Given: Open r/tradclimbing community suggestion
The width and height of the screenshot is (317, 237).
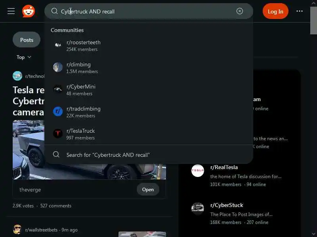Looking at the screenshot, I should [x=149, y=112].
